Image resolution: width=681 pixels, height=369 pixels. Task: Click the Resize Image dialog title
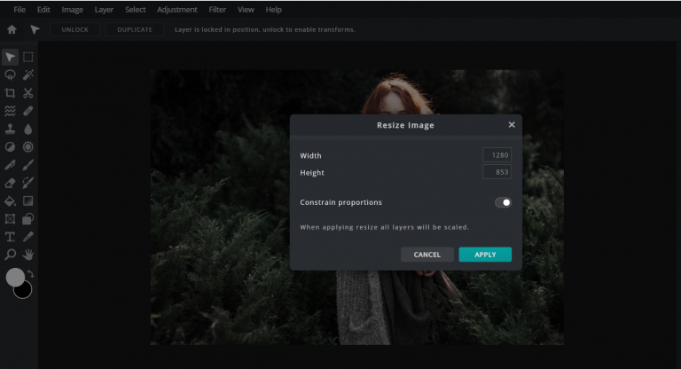point(405,125)
